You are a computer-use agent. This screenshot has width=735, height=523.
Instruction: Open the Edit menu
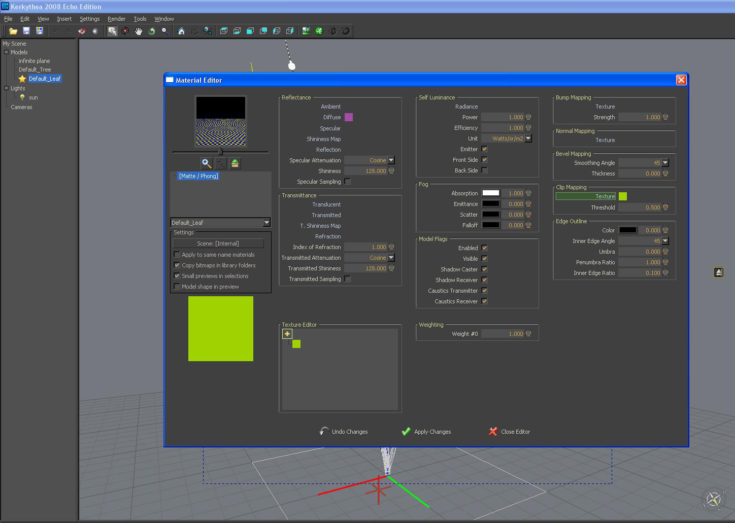point(25,19)
